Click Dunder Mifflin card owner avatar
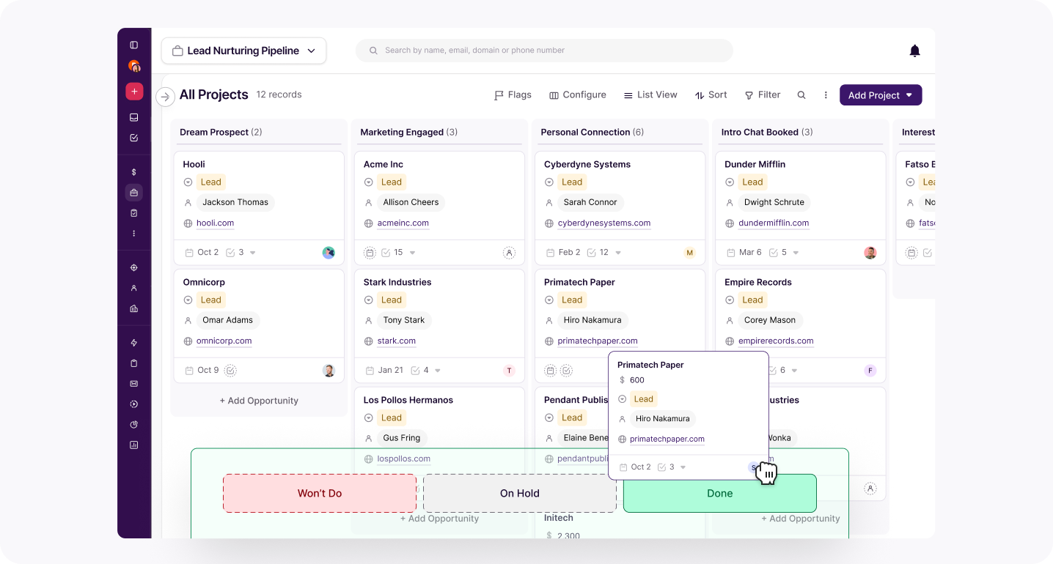 [870, 253]
